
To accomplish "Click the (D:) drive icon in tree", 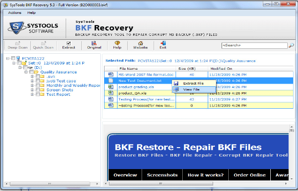I will pyautogui.click(x=30, y=68).
